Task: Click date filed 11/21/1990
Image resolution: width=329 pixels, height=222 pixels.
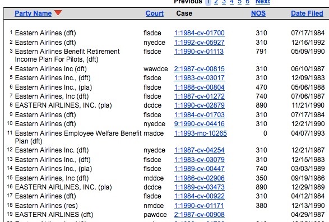Action: [x=308, y=105]
